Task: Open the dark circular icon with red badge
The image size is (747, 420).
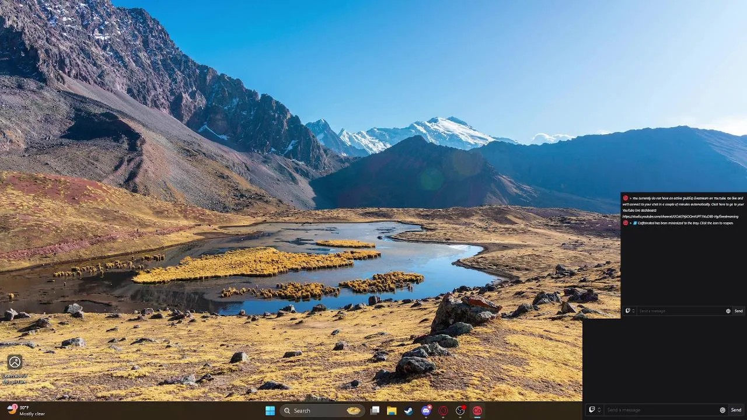Action: (460, 411)
